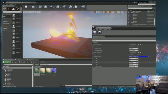Select the Cone primitive icon
Image resolution: width=168 pixels, height=94 pixels.
coord(14,45)
